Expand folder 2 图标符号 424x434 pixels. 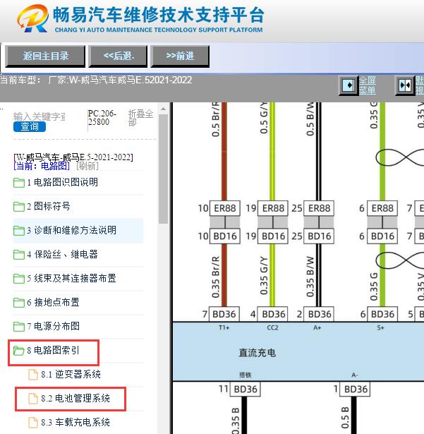point(49,206)
